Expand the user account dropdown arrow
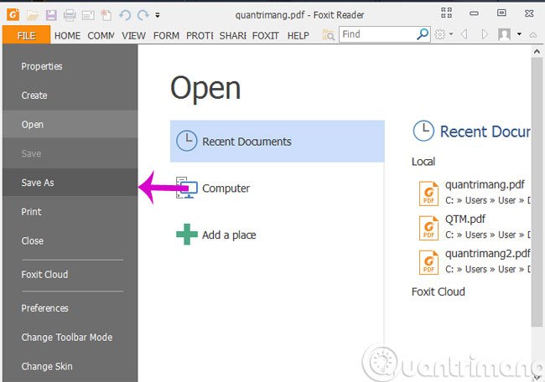Viewport: 545px width, 382px height. pyautogui.click(x=519, y=34)
